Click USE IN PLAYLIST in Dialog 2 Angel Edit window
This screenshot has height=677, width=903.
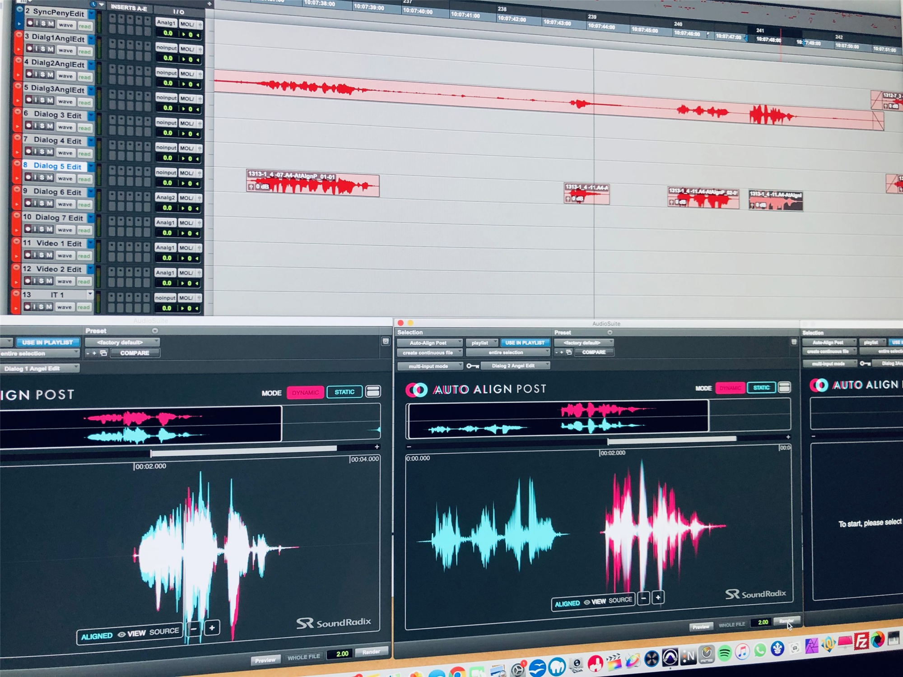tap(525, 343)
